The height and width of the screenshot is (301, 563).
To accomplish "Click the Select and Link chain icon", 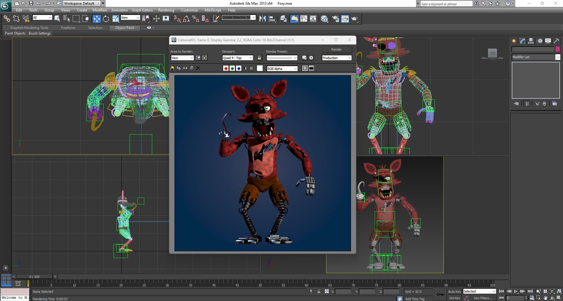I will (7, 18).
